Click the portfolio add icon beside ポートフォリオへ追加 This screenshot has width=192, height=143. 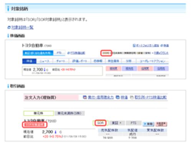(134, 45)
